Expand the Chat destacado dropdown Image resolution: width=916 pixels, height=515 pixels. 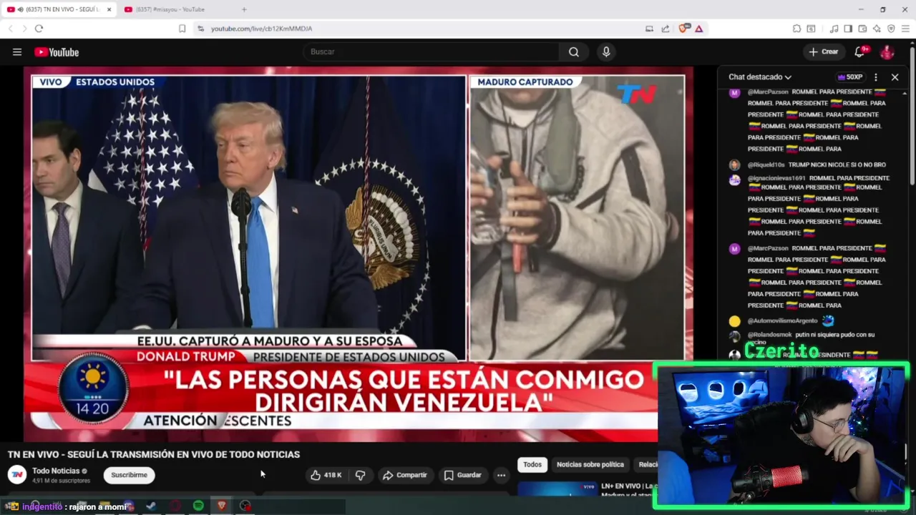tap(760, 77)
